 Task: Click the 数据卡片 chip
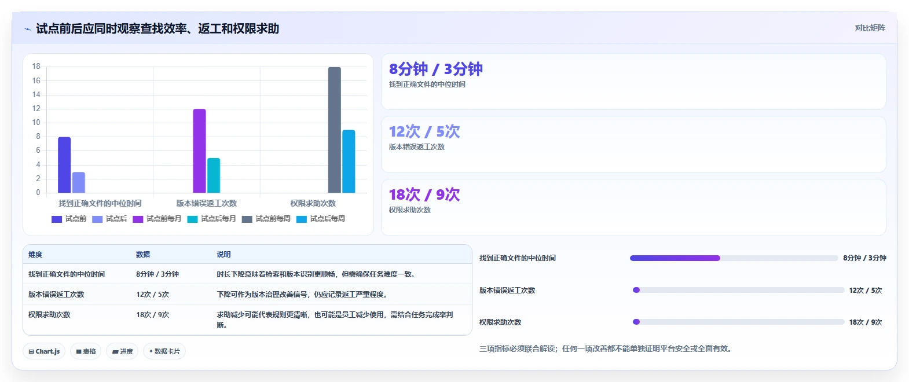pyautogui.click(x=164, y=351)
